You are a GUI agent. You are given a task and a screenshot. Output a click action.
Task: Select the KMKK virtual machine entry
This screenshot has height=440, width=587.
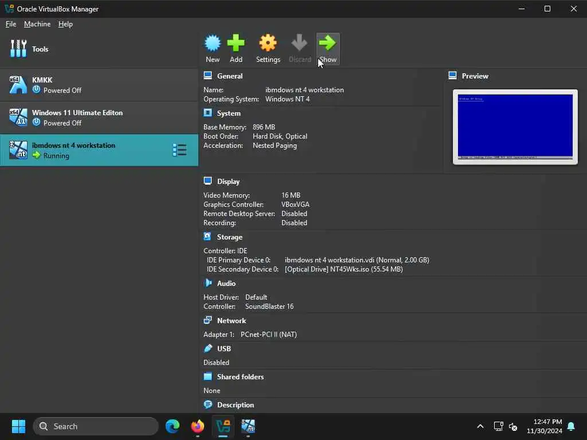pyautogui.click(x=99, y=85)
